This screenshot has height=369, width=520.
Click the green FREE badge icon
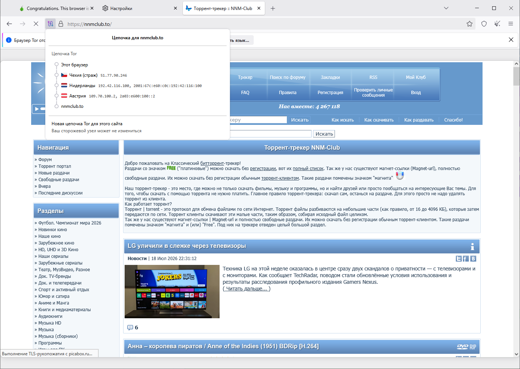pyautogui.click(x=171, y=168)
